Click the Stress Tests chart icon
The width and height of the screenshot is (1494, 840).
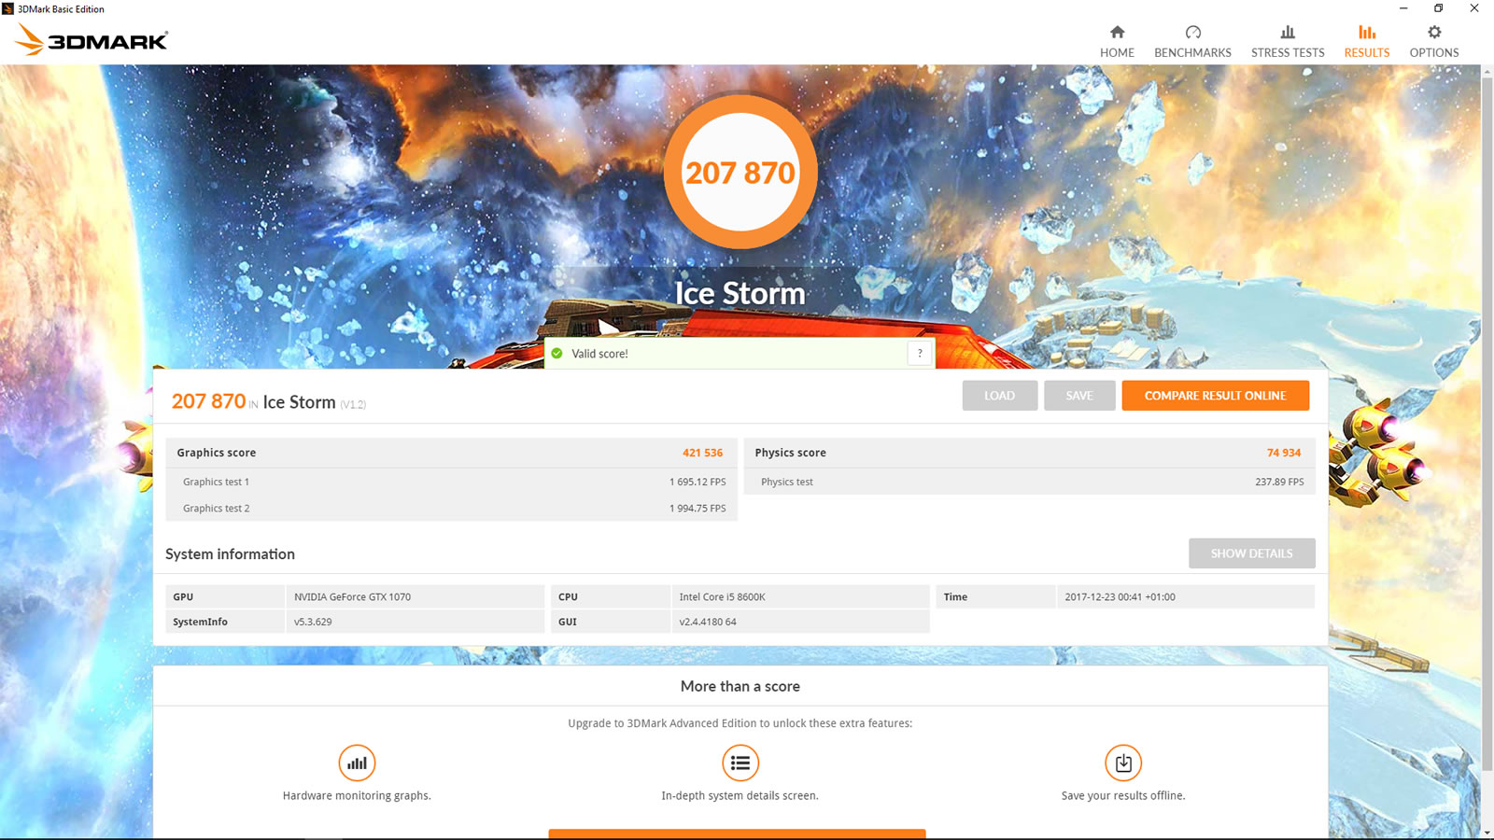click(1288, 33)
